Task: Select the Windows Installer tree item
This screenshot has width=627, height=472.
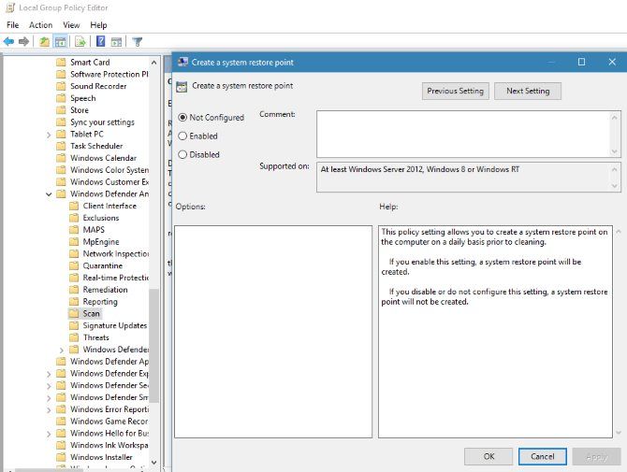Action: click(101, 457)
